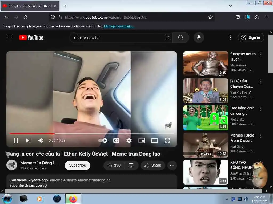Click Manage bookmarks link
Screen dimensions: 273x204
[119, 26]
